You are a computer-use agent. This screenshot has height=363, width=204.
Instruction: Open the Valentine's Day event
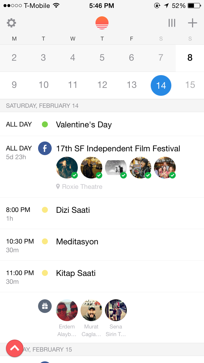84,125
